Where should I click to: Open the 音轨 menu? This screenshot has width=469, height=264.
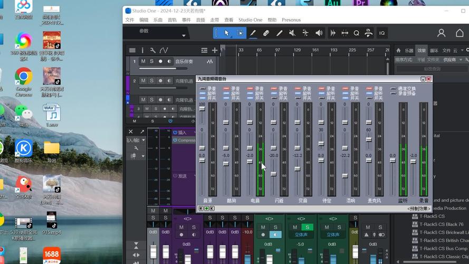[172, 20]
